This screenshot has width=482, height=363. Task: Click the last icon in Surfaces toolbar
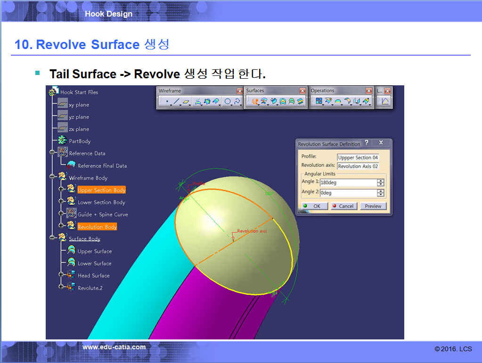pos(300,101)
